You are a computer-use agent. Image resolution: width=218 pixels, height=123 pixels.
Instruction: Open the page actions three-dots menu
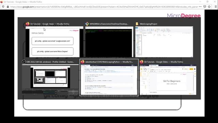click(x=200, y=6)
